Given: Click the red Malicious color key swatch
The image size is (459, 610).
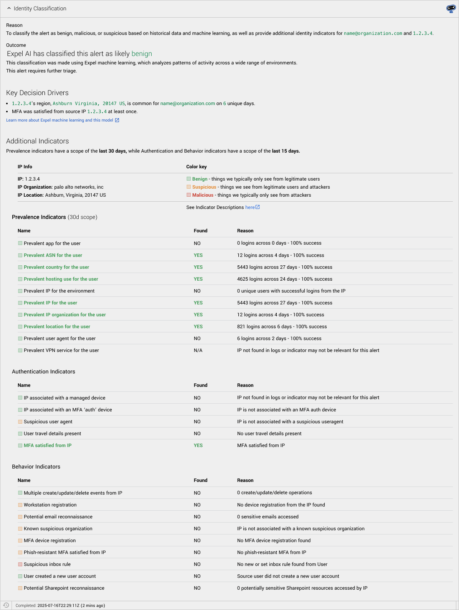Looking at the screenshot, I should [188, 195].
